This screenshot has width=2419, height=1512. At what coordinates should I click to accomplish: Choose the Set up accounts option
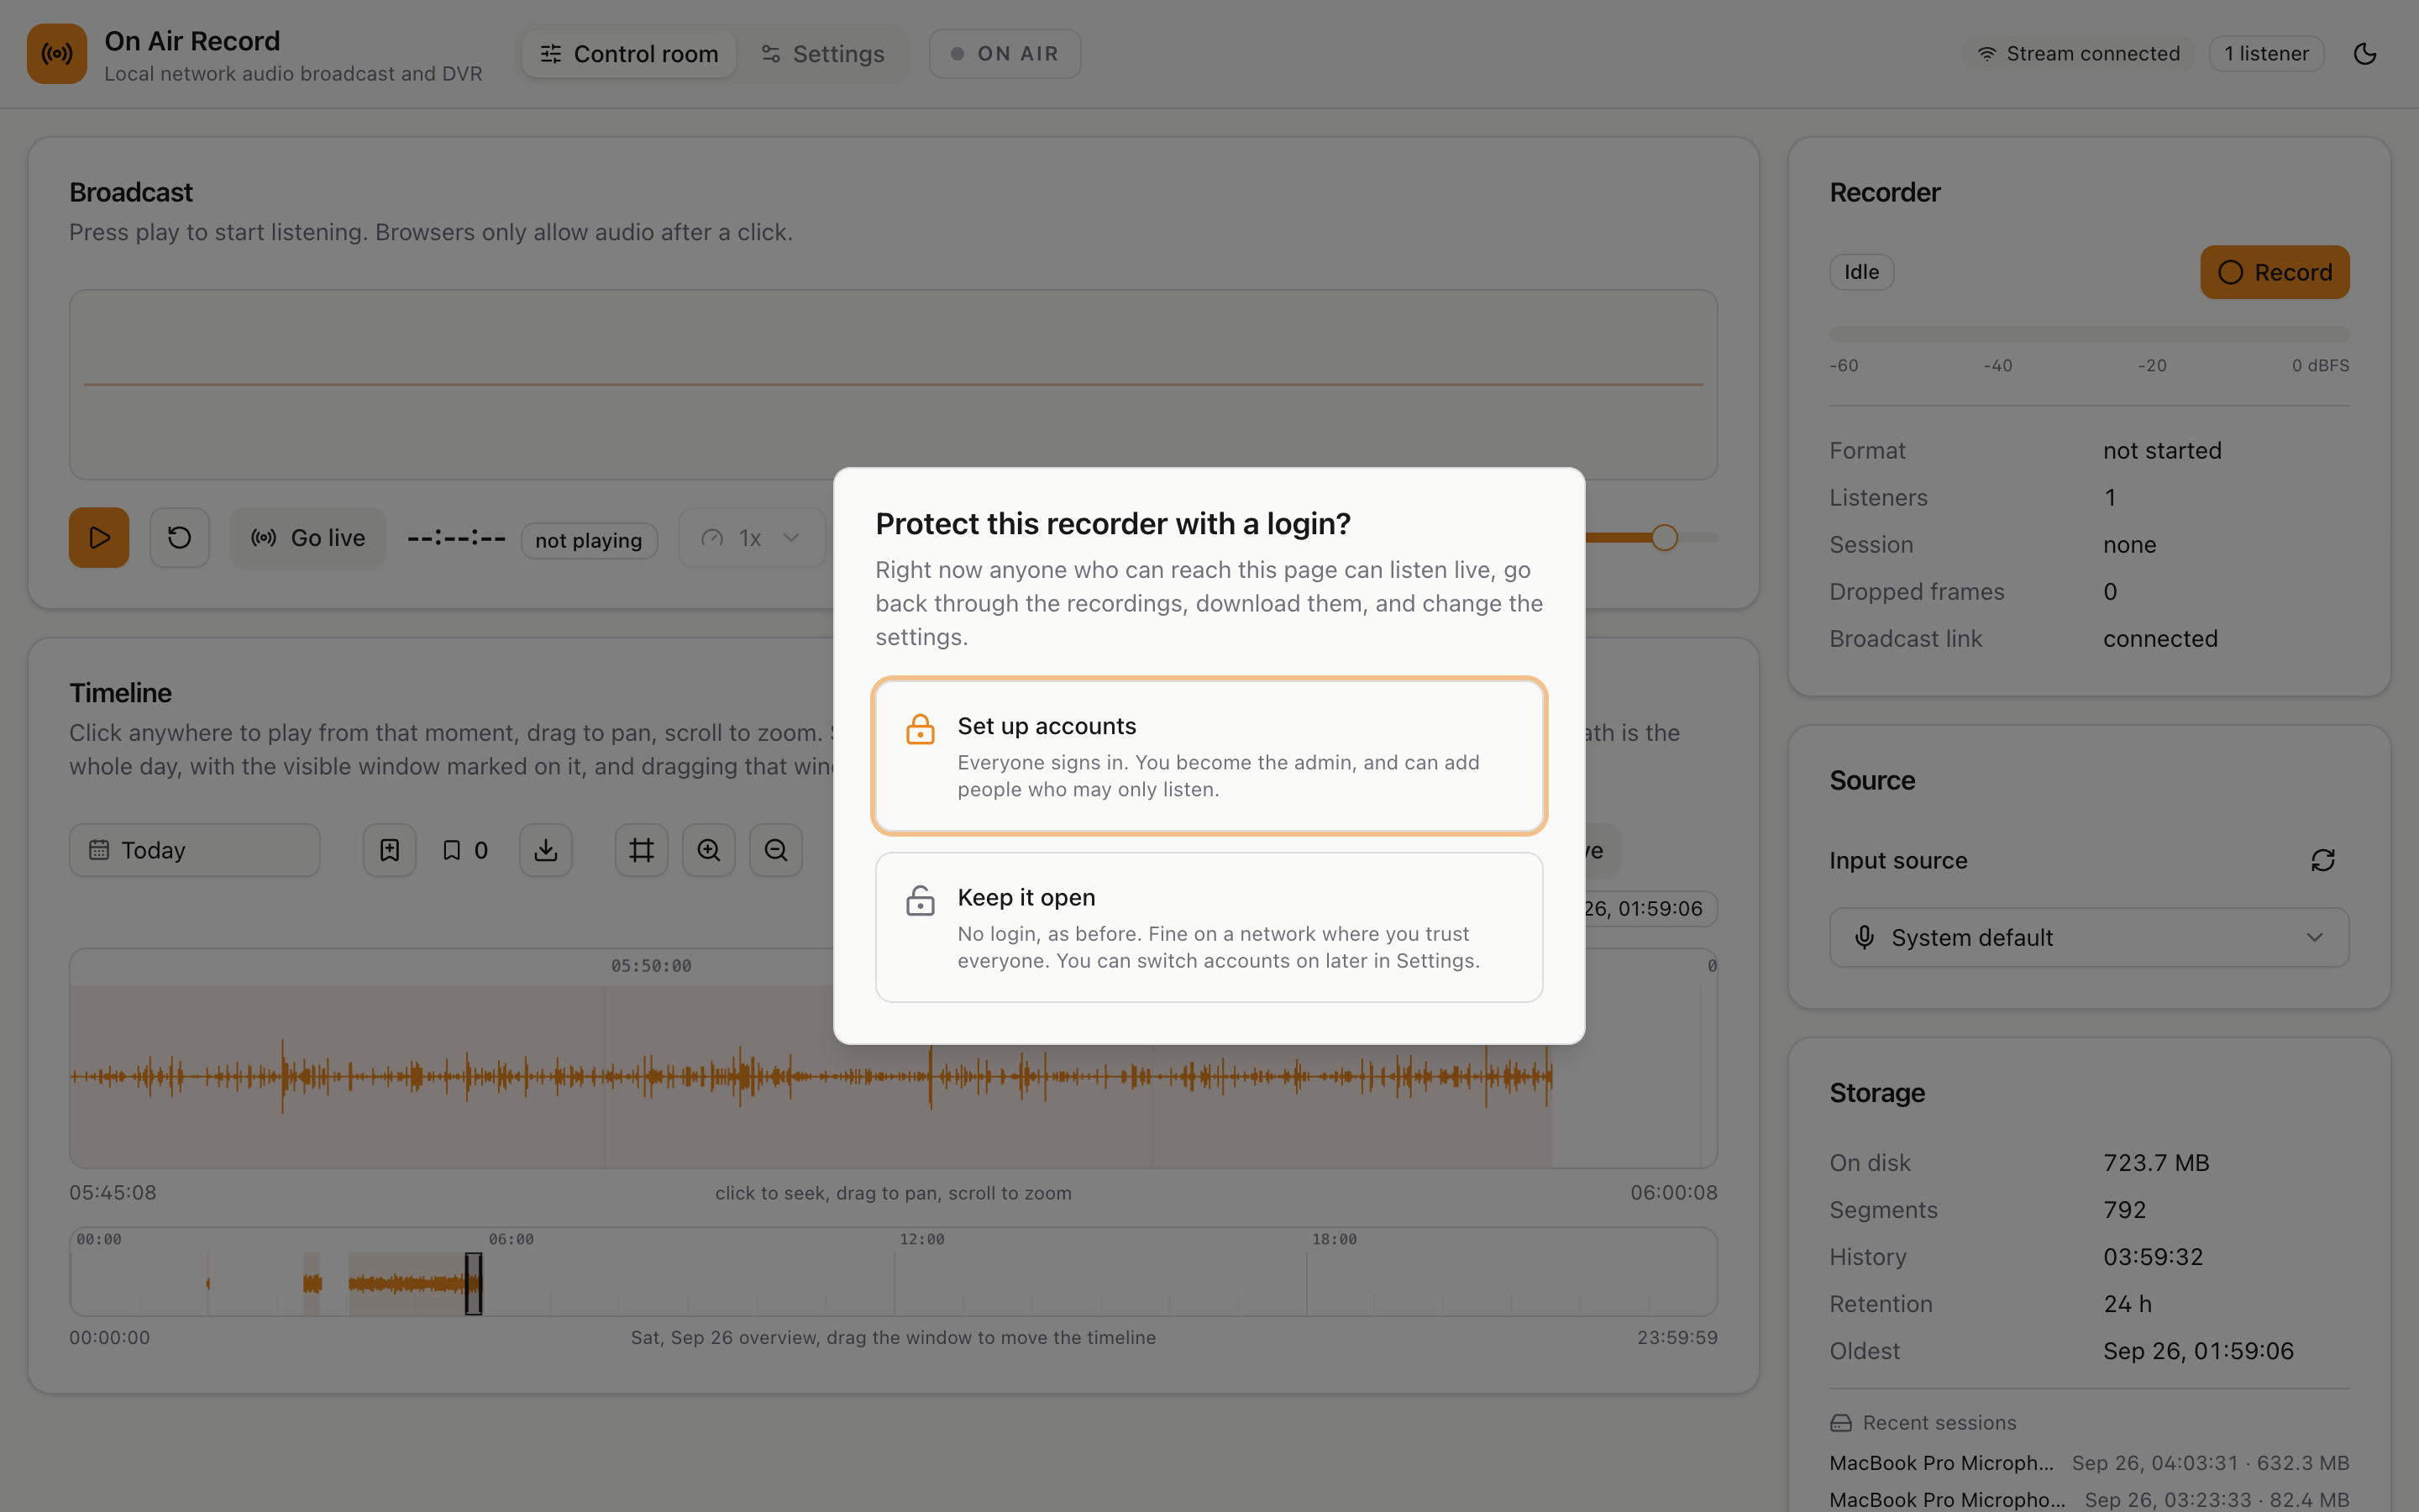click(x=1209, y=756)
